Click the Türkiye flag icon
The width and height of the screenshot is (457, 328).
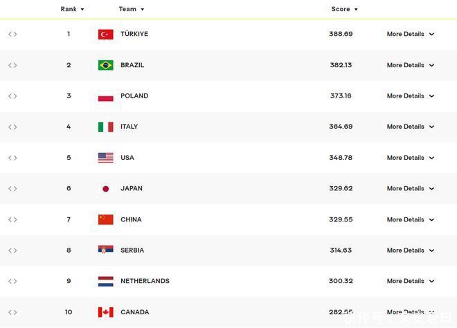105,35
